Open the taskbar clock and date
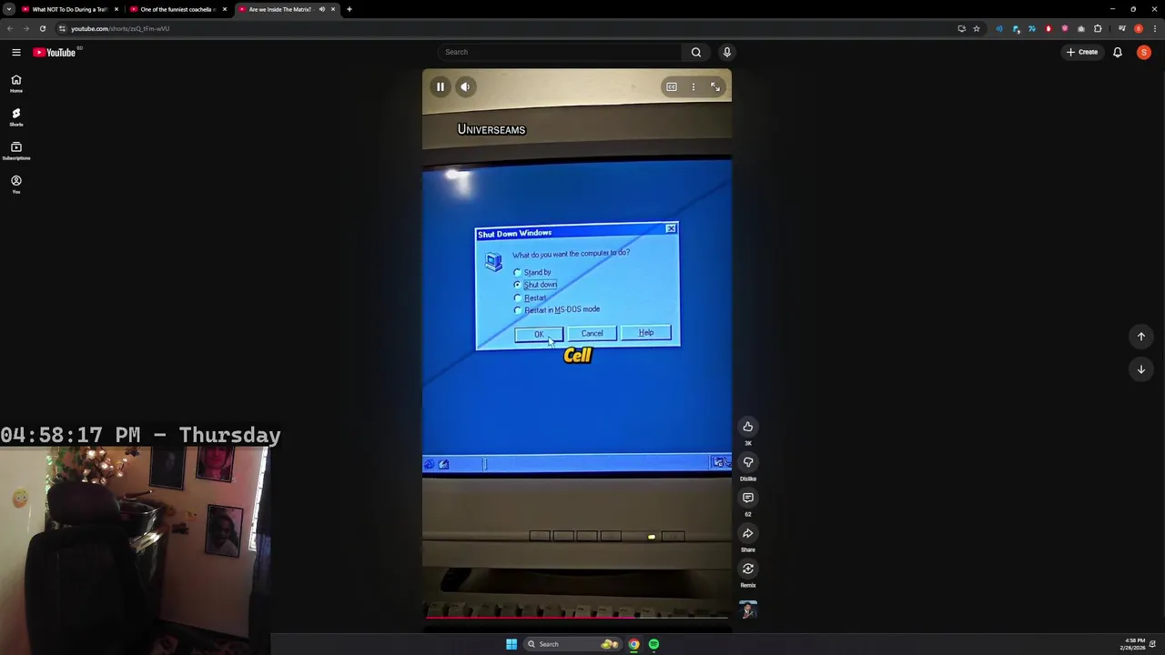1165x655 pixels. 1133,644
